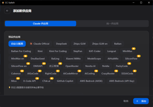Choose RightCode preset

click(51, 73)
